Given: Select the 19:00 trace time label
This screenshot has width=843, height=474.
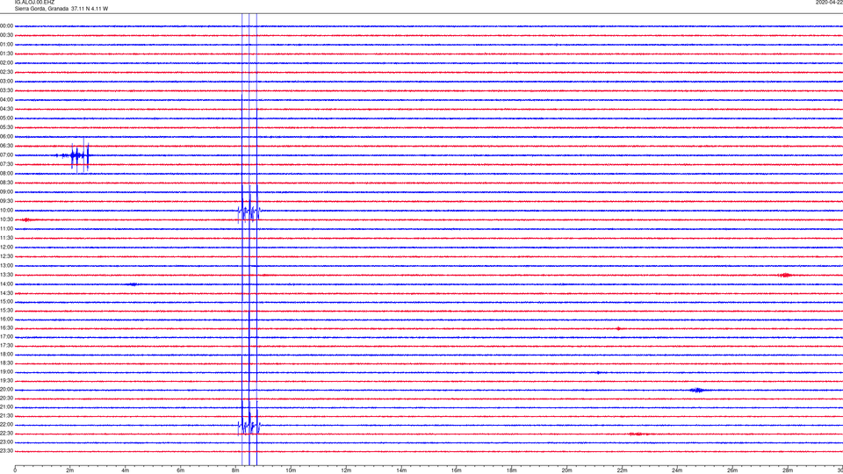Looking at the screenshot, I should pos(6,372).
